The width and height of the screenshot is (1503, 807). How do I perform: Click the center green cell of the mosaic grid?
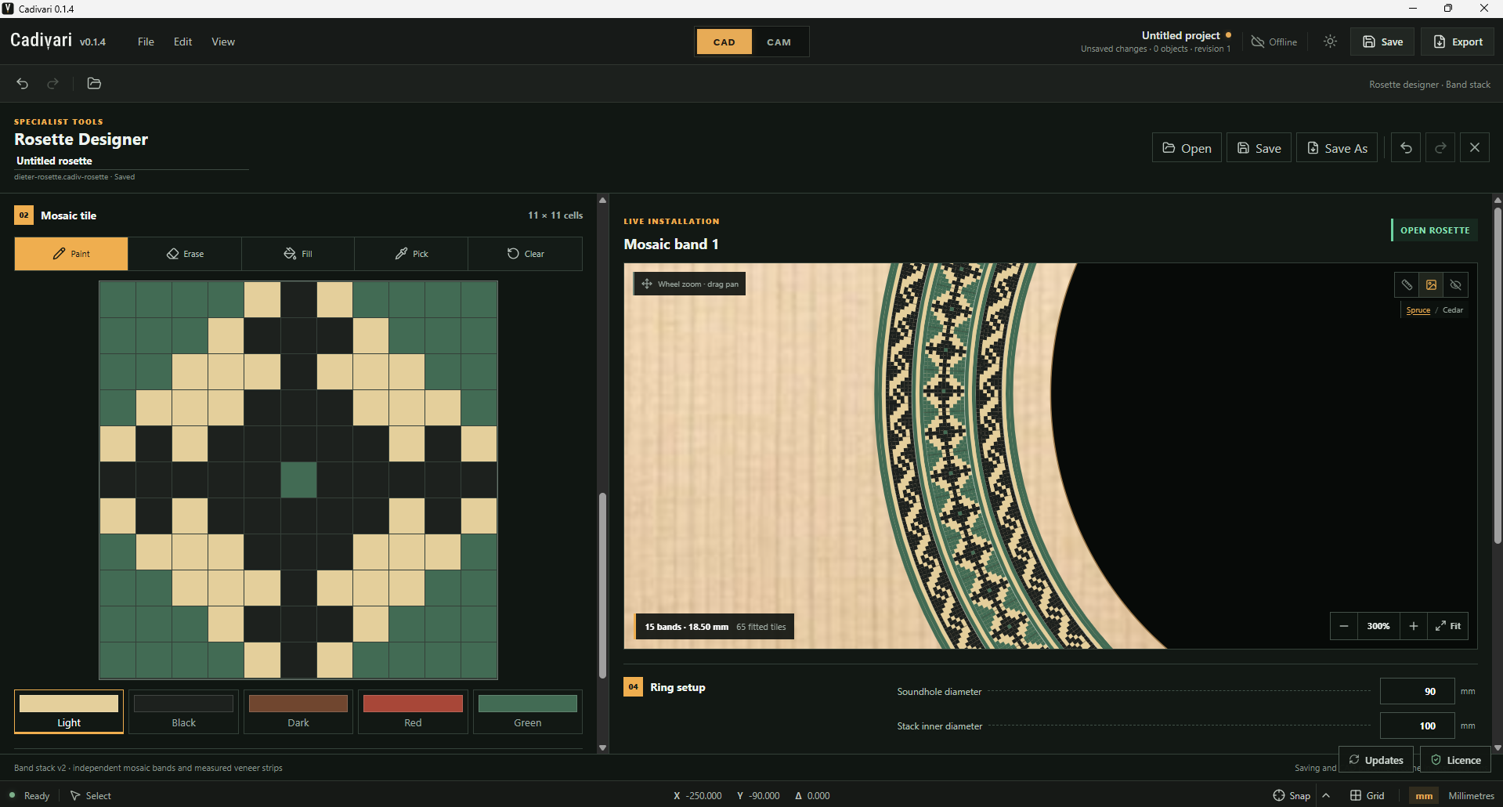click(x=298, y=479)
